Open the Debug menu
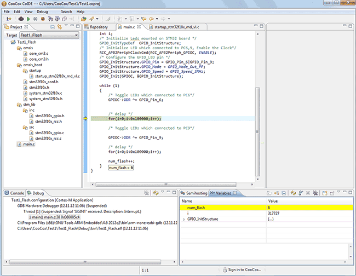Screen dimensions: 356x276 coord(42,11)
